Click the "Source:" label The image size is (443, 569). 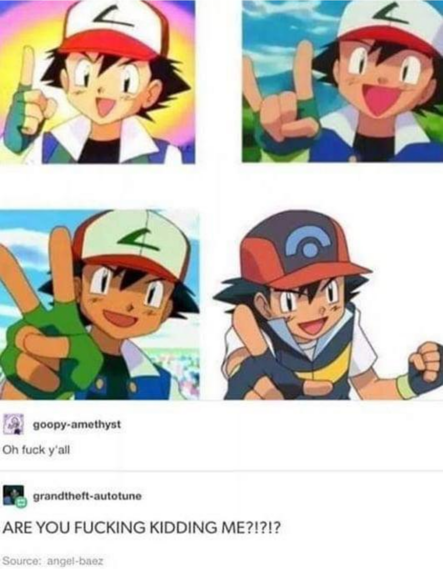pyautogui.click(x=23, y=561)
